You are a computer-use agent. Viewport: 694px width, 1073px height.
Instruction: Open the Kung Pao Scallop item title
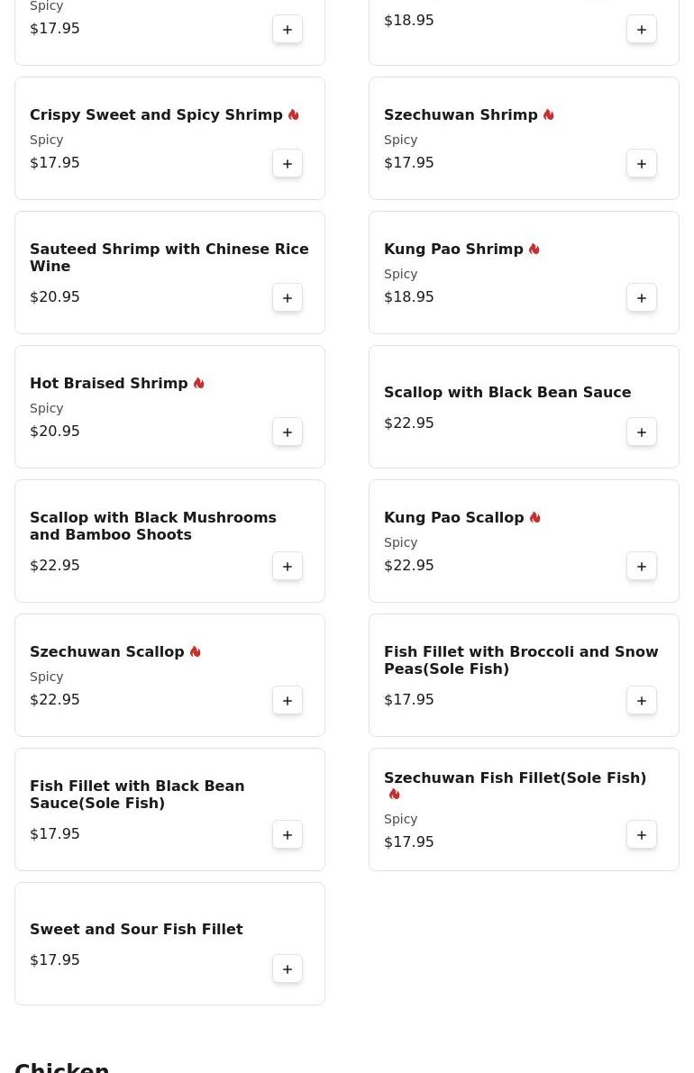453,517
